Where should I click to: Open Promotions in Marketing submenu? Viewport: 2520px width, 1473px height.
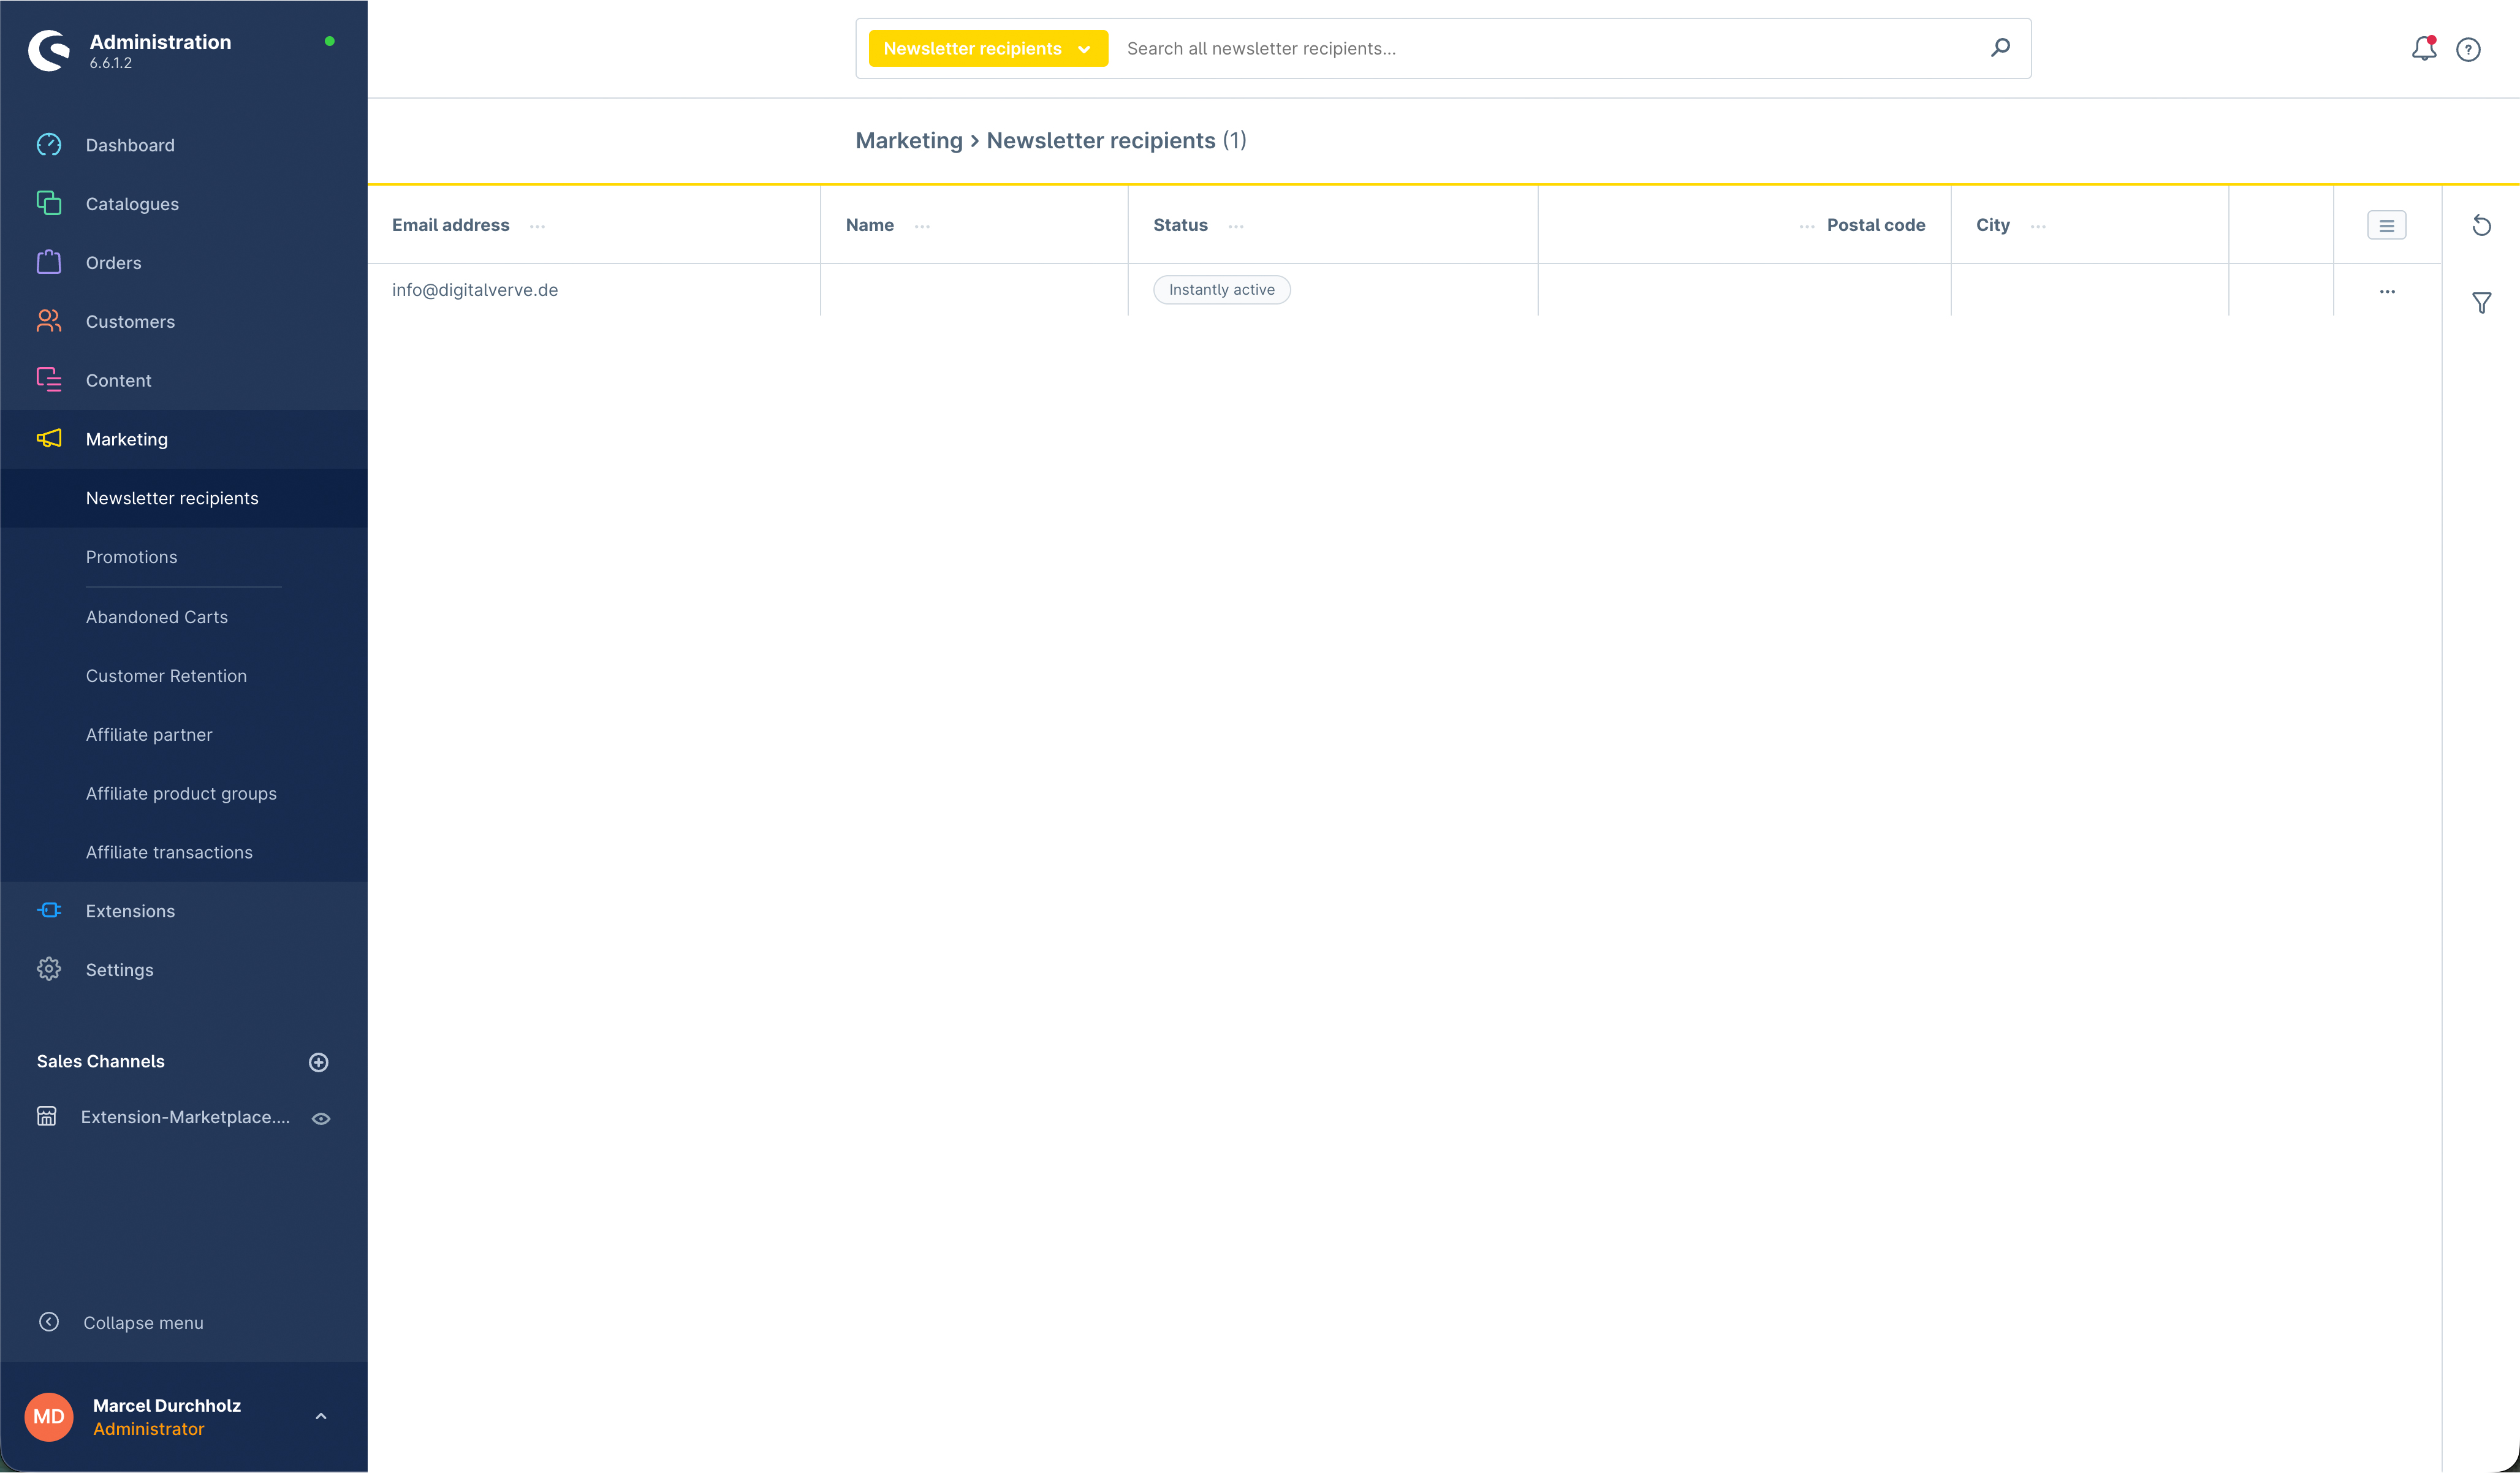(131, 557)
